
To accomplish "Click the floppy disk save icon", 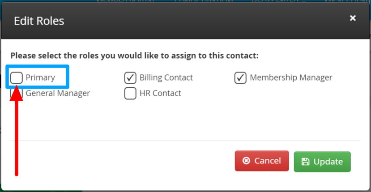I will (x=306, y=162).
